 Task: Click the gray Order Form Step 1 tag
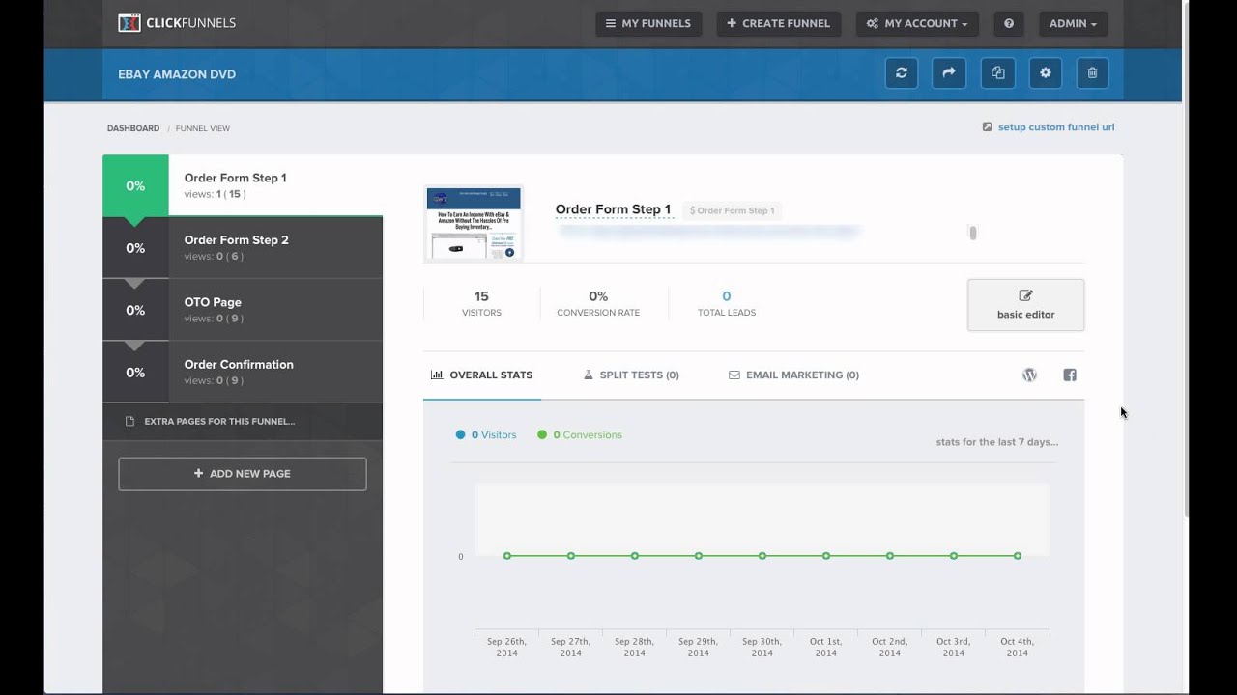732,210
